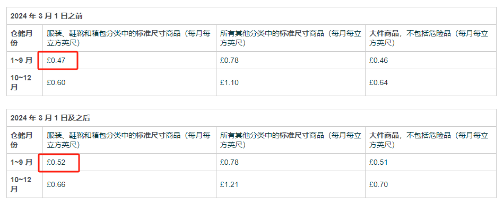Click the '仓储月份' header in second table
The height and width of the screenshot is (206, 503).
22,140
